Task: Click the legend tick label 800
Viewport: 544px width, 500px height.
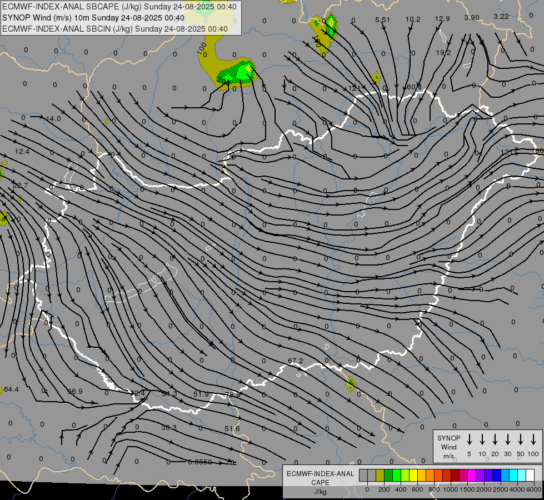Action: (x=434, y=489)
